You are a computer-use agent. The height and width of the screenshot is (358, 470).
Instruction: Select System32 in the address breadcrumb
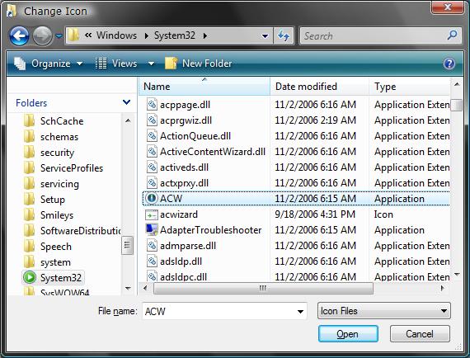tap(175, 35)
